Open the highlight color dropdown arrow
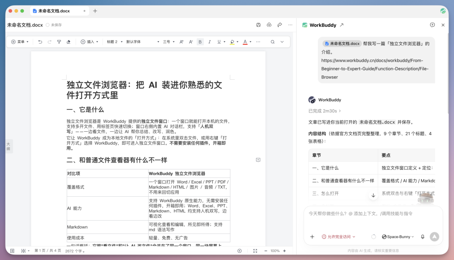Screen dimensions: 454x260 (238, 42)
